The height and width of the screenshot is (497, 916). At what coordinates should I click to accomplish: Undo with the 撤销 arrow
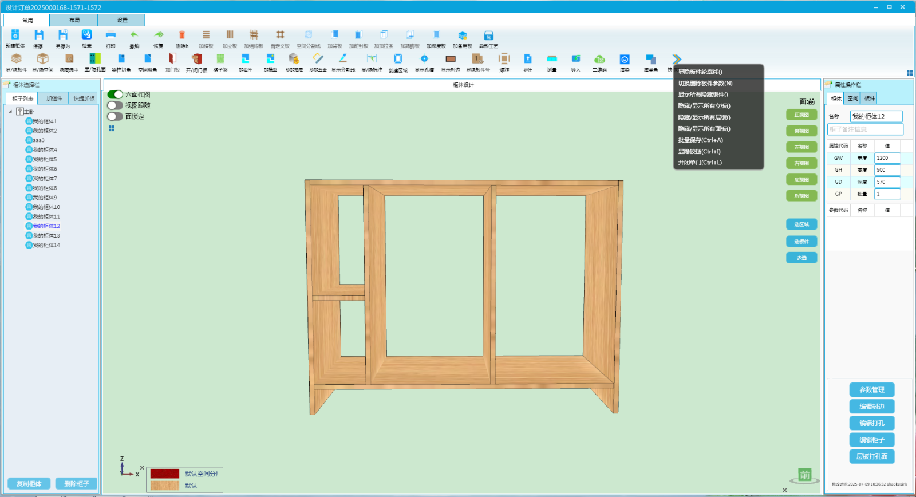pos(134,35)
